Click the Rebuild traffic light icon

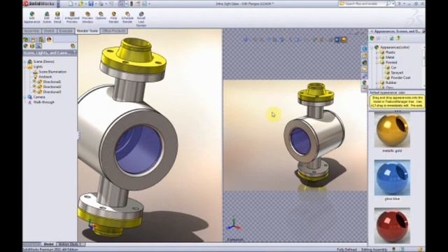click(x=132, y=3)
